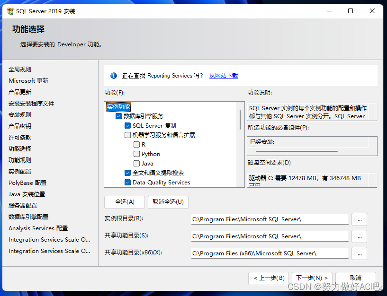Click the 取消全选(U) button
Screen dimensions: 387x296
[x=168, y=202]
